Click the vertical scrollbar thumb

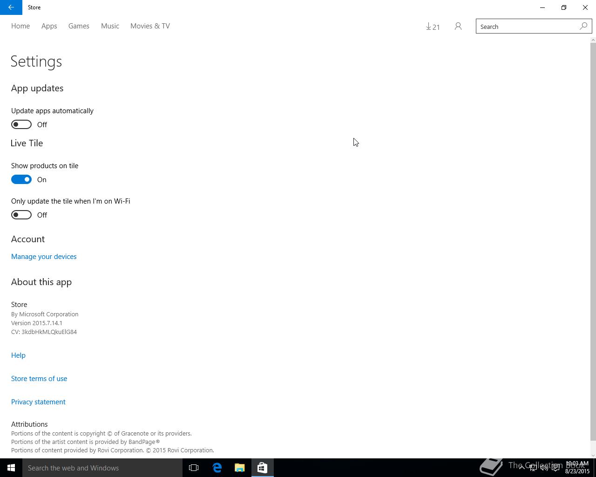point(593,242)
